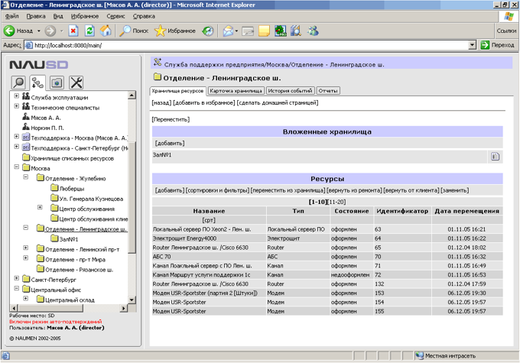
Task: Click tree vertical scrollbar down arrow
Action: [132, 300]
